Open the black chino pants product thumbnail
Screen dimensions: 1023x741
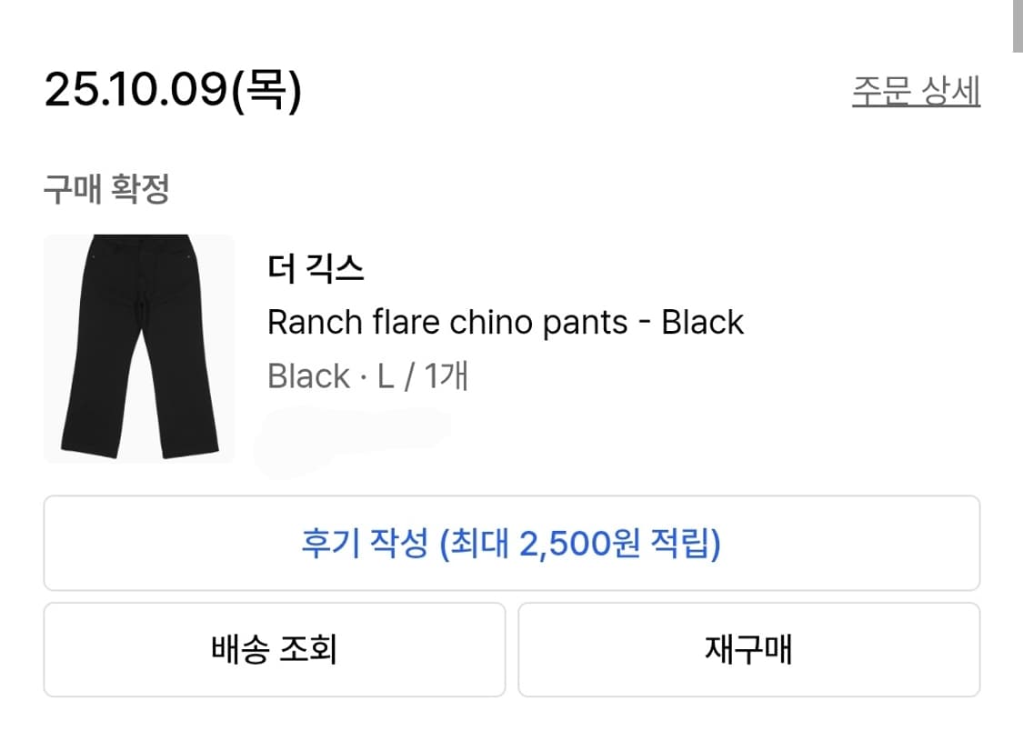point(139,348)
